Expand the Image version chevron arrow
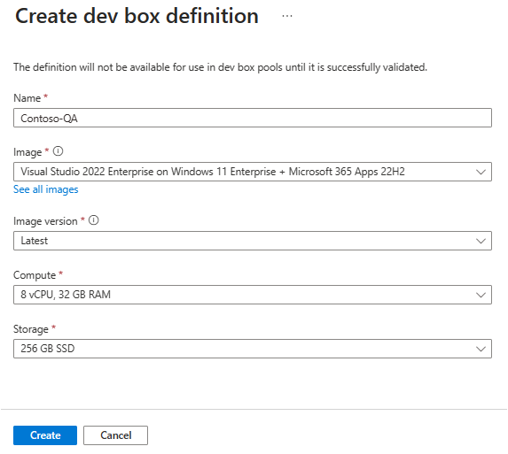The image size is (508, 454). tap(481, 241)
